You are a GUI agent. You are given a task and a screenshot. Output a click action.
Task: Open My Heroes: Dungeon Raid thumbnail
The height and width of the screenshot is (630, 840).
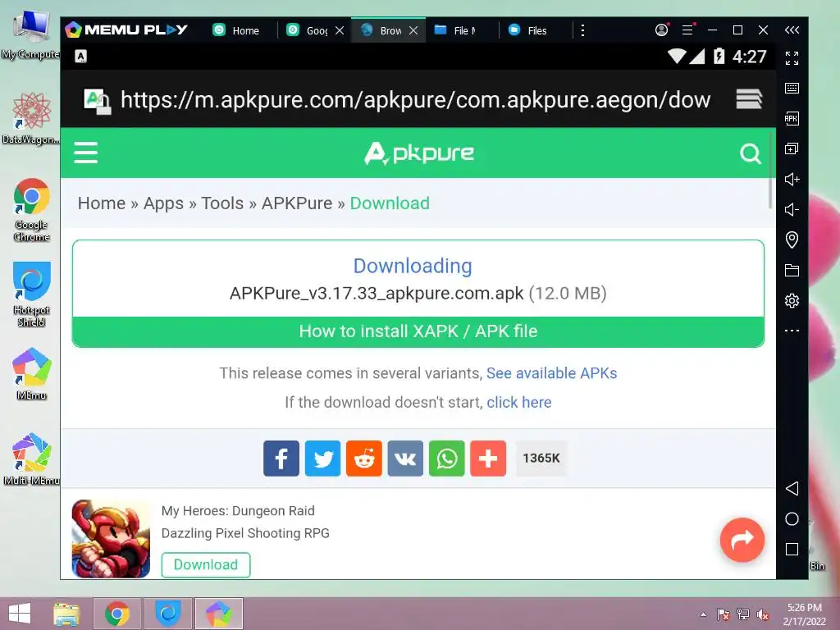(111, 538)
